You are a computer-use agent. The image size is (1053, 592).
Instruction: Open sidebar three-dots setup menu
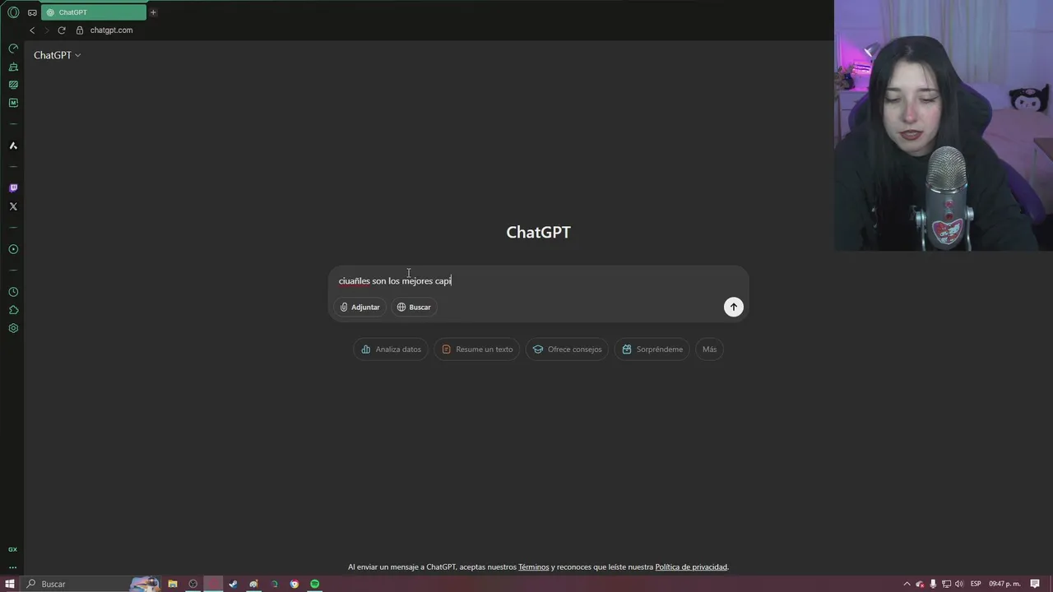(12, 567)
